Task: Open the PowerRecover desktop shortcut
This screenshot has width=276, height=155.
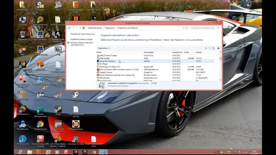Action: (23, 125)
